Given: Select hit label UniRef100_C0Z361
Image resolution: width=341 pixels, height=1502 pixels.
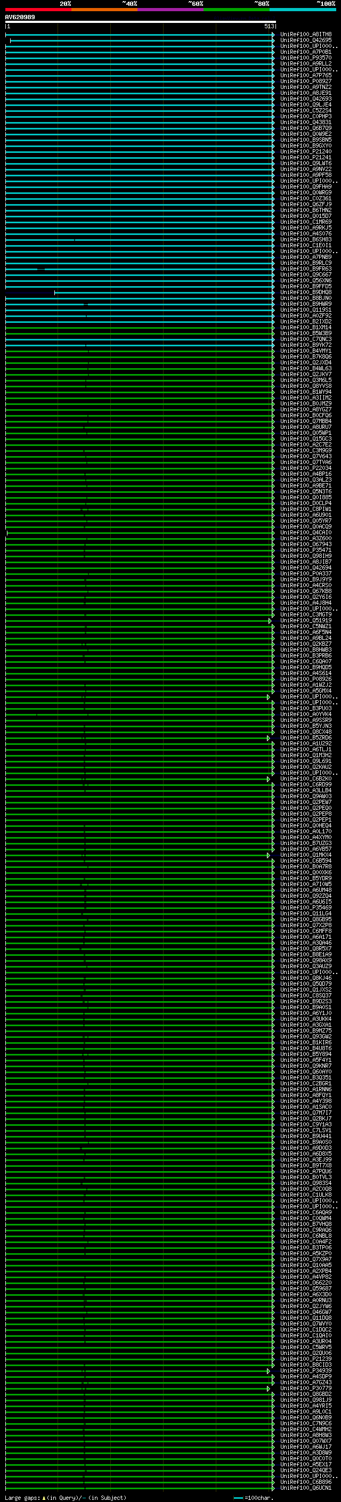Looking at the screenshot, I should pos(306,198).
